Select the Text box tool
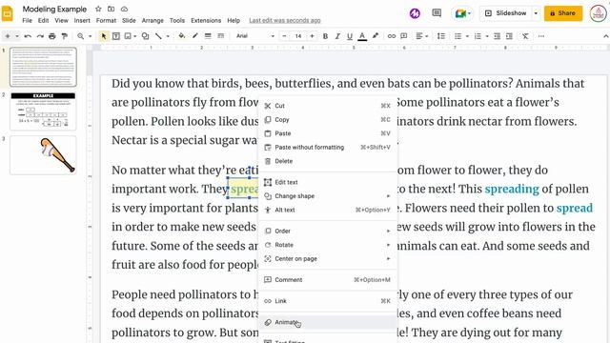Viewport: 610px width, 343px height. [116, 36]
